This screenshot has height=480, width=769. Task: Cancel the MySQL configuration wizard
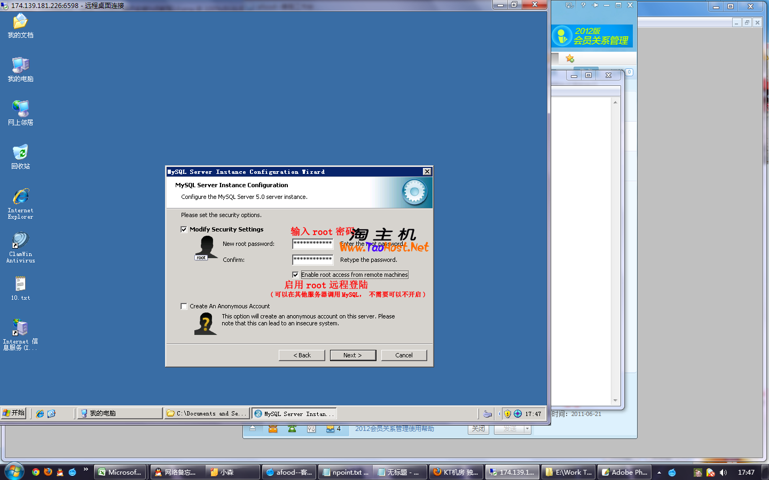click(404, 355)
